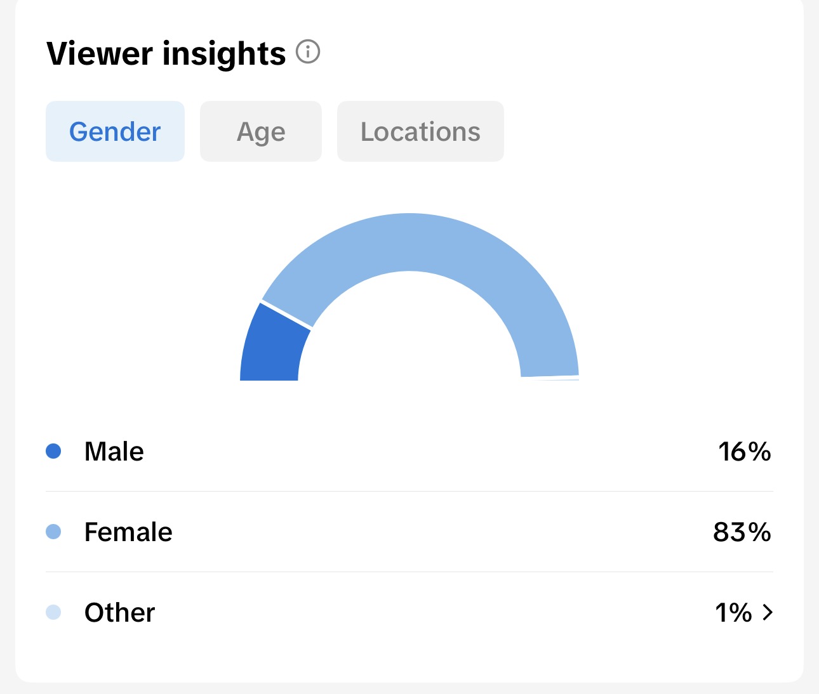Switch to the Age tab
Image resolution: width=819 pixels, height=694 pixels.
(x=261, y=131)
